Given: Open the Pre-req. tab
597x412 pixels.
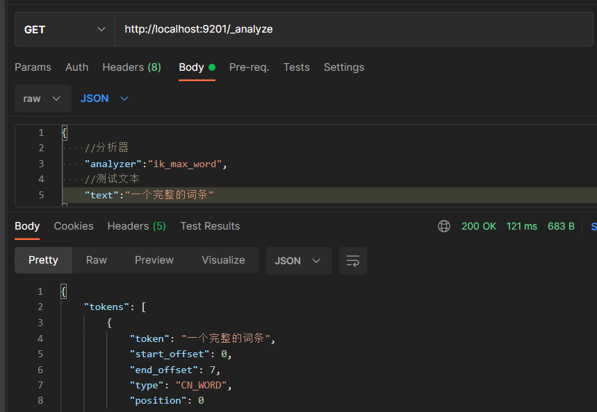Looking at the screenshot, I should [249, 67].
